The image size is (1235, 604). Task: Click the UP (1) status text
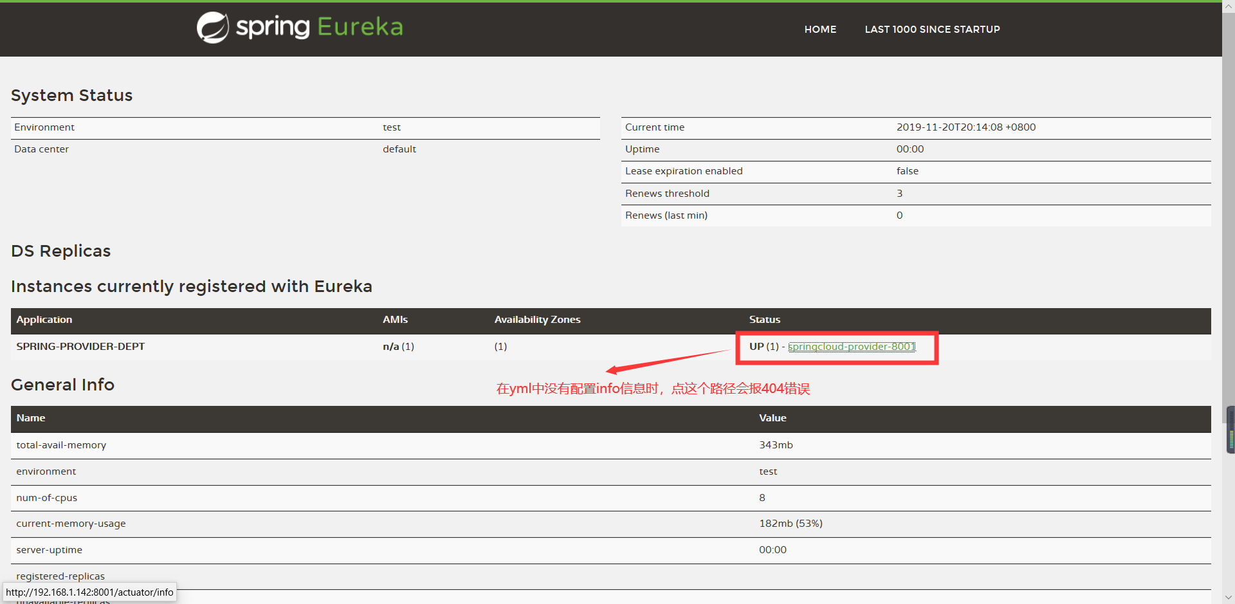(764, 346)
